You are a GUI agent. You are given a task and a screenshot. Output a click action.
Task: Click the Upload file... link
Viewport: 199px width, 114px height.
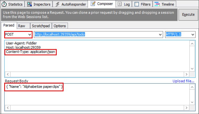pyautogui.click(x=183, y=81)
